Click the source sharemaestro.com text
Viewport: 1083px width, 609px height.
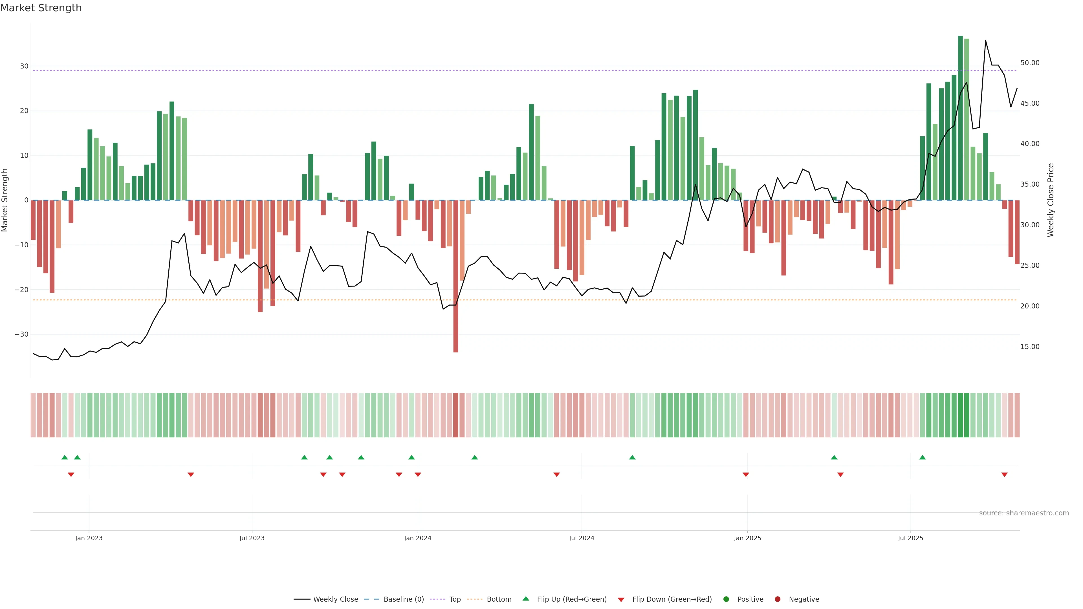tap(1024, 513)
